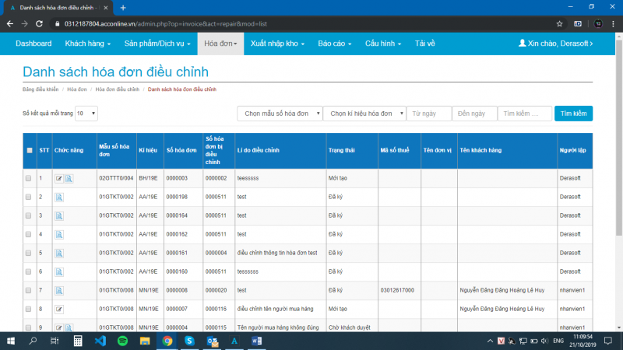This screenshot has width=623, height=350.
Task: Open Word from taskbar
Action: point(256,341)
